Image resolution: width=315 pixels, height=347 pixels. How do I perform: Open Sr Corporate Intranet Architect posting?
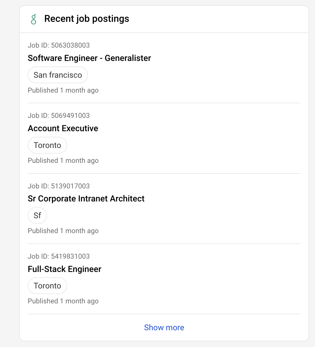click(x=86, y=199)
